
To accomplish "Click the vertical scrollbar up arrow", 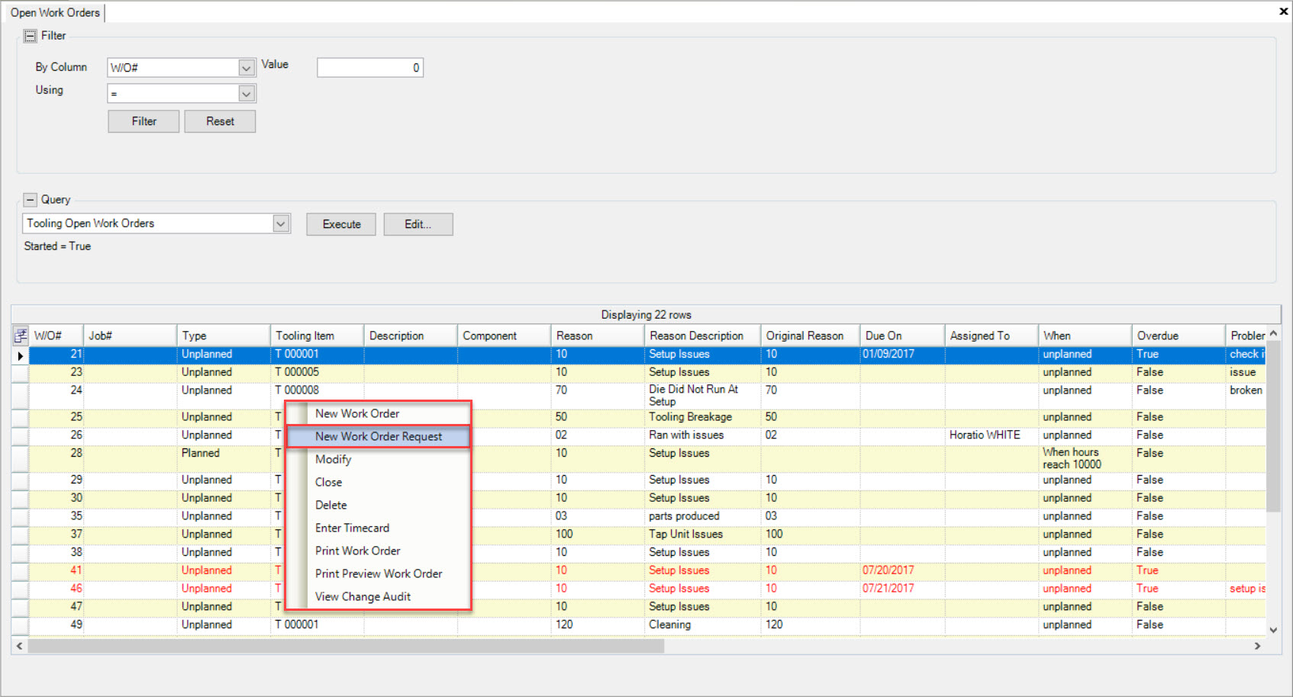I will click(x=1273, y=333).
